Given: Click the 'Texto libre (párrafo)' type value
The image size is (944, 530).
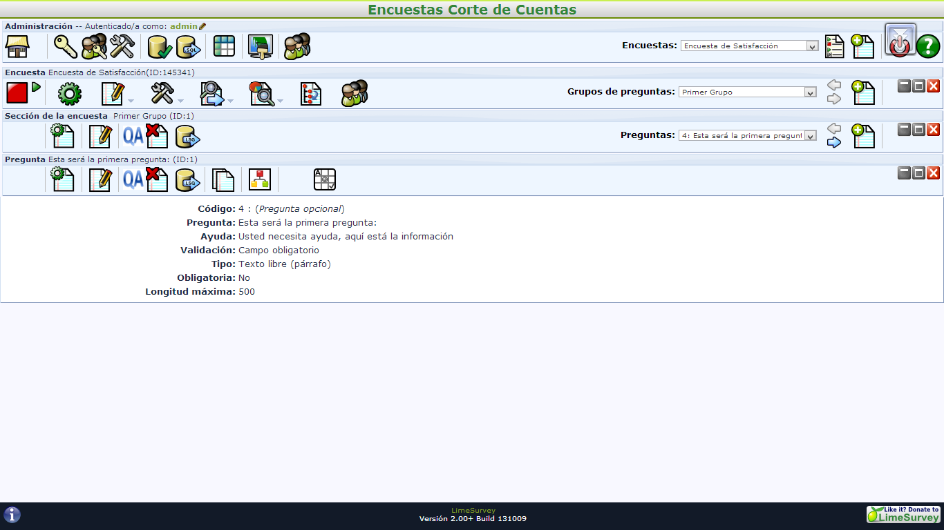Looking at the screenshot, I should (285, 264).
